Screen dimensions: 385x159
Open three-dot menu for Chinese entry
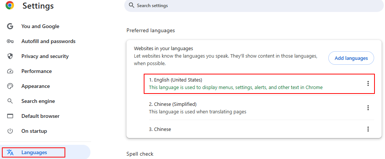(x=368, y=129)
